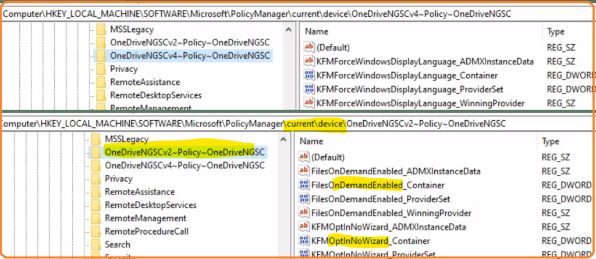Select RemoteDesktopServices key in bottom window

pyautogui.click(x=151, y=205)
